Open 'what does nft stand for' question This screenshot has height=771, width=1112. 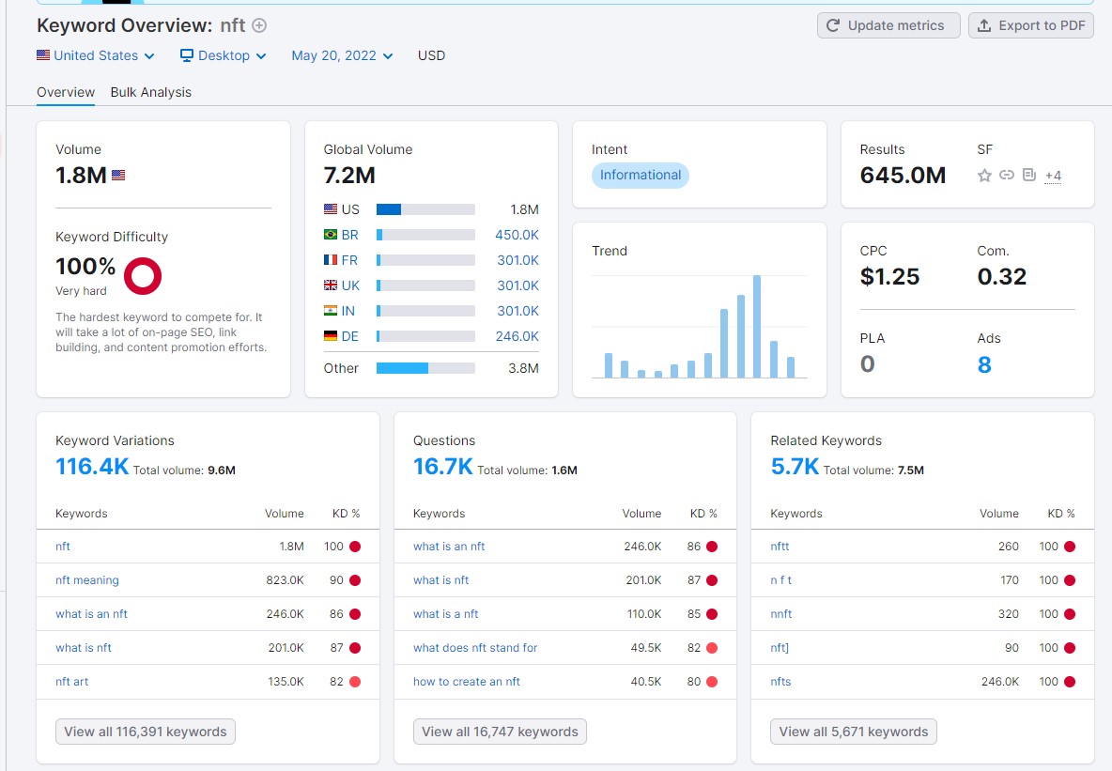(475, 648)
